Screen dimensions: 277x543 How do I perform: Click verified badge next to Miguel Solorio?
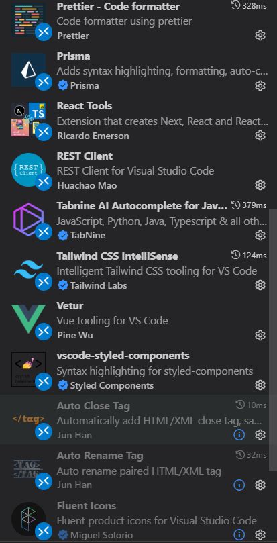point(62,535)
